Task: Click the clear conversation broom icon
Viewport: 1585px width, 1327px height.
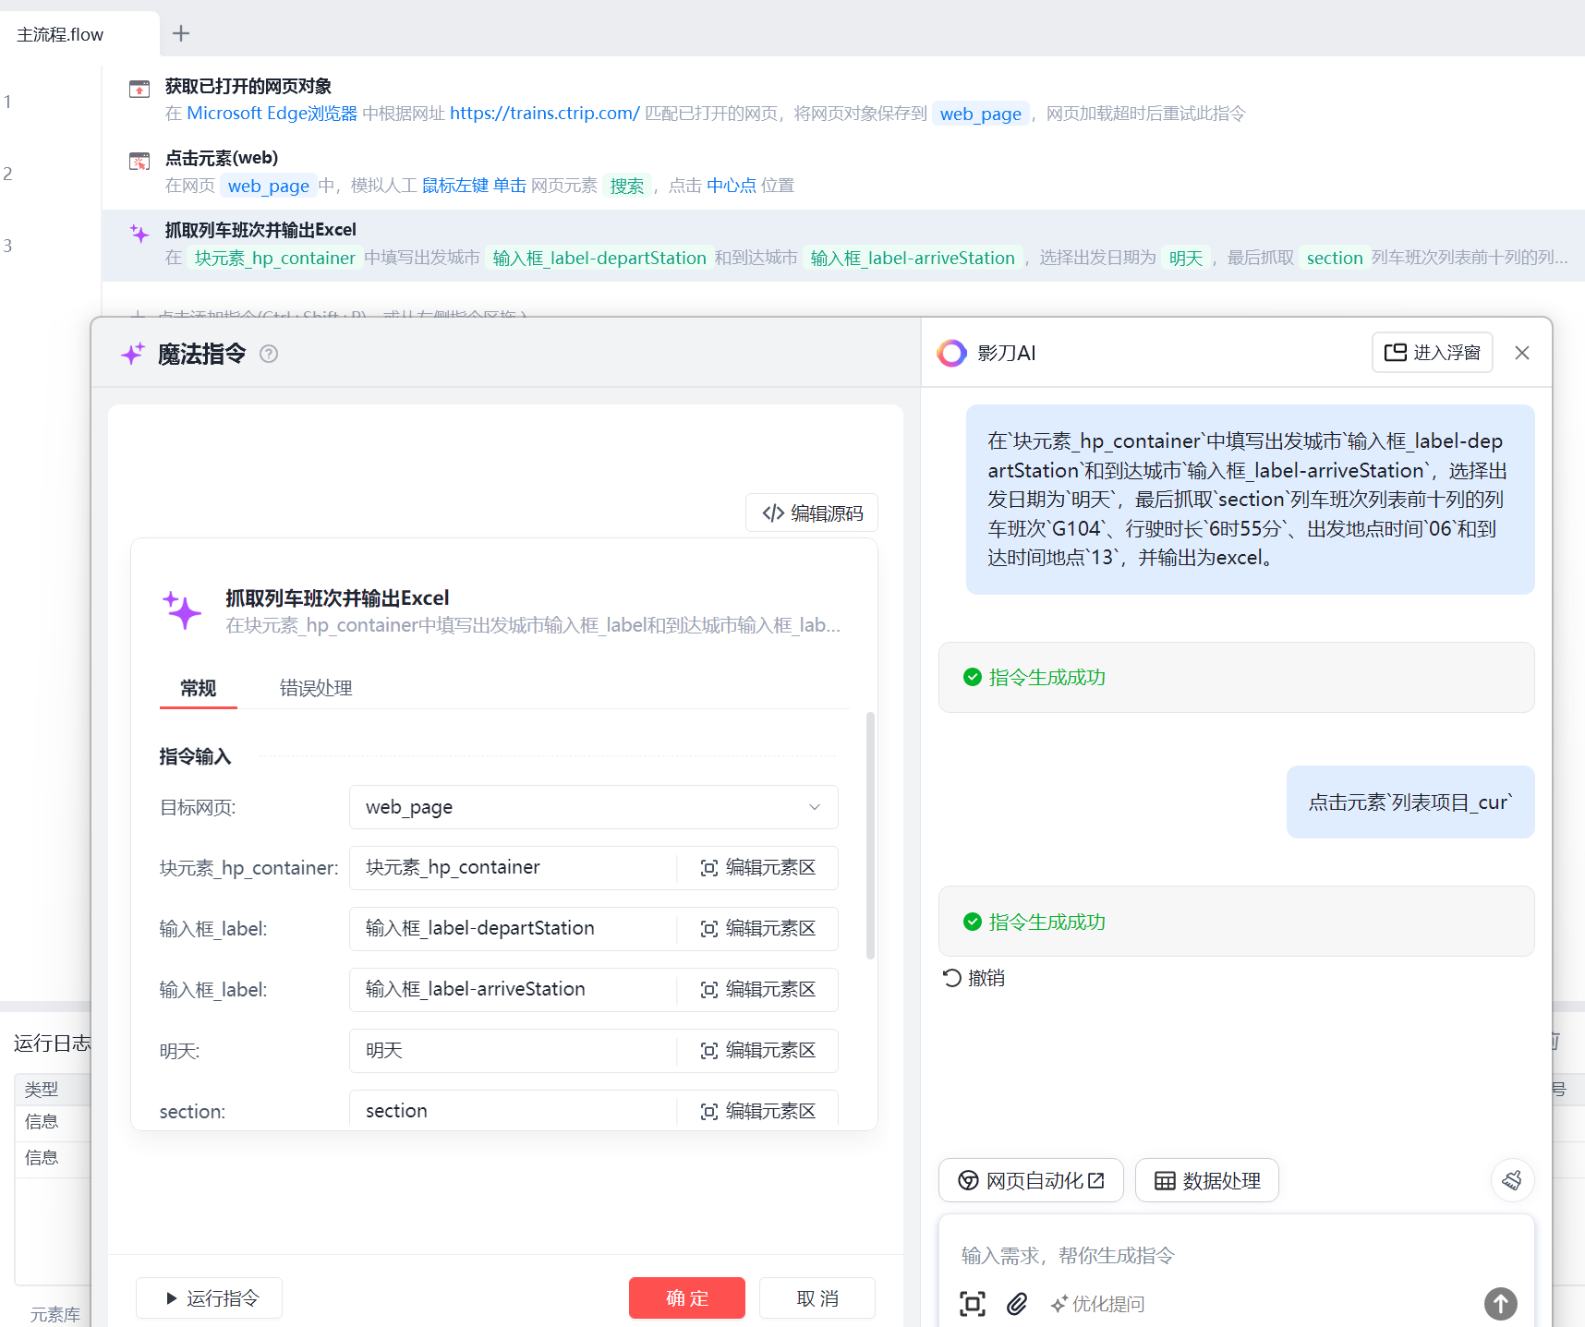Action: (x=1512, y=1179)
